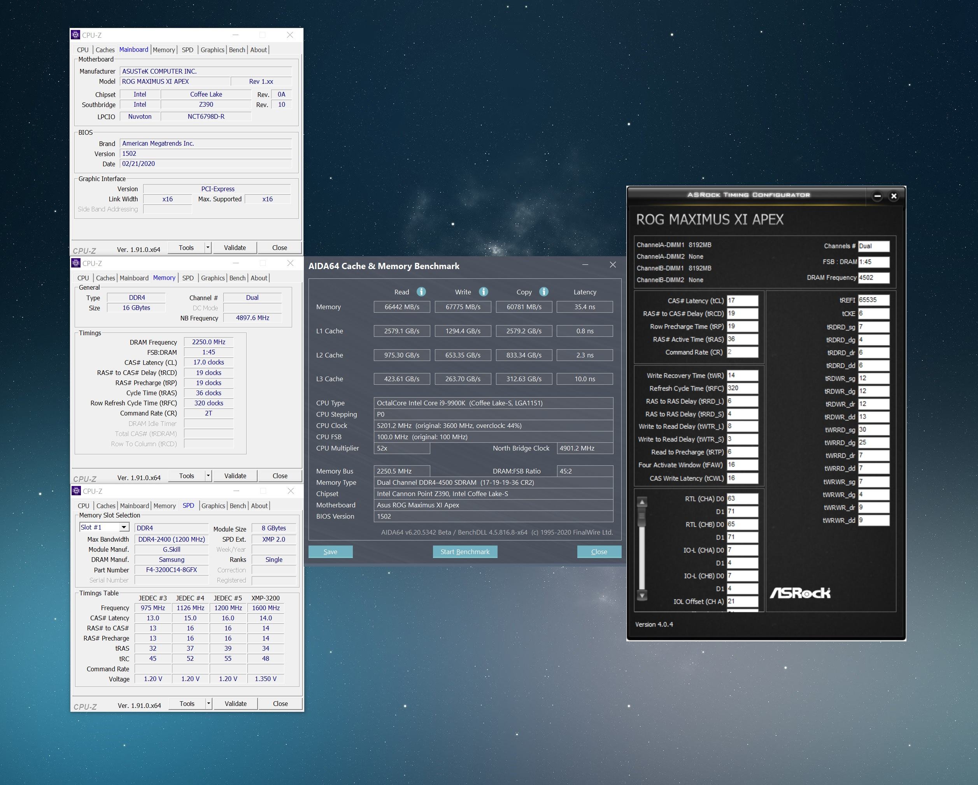The height and width of the screenshot is (785, 978).
Task: Click Save button in AIDA64 benchmark
Action: coord(330,552)
